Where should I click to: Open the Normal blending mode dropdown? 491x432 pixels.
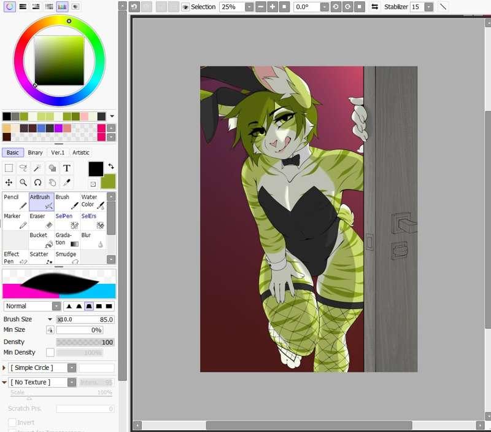(56, 306)
